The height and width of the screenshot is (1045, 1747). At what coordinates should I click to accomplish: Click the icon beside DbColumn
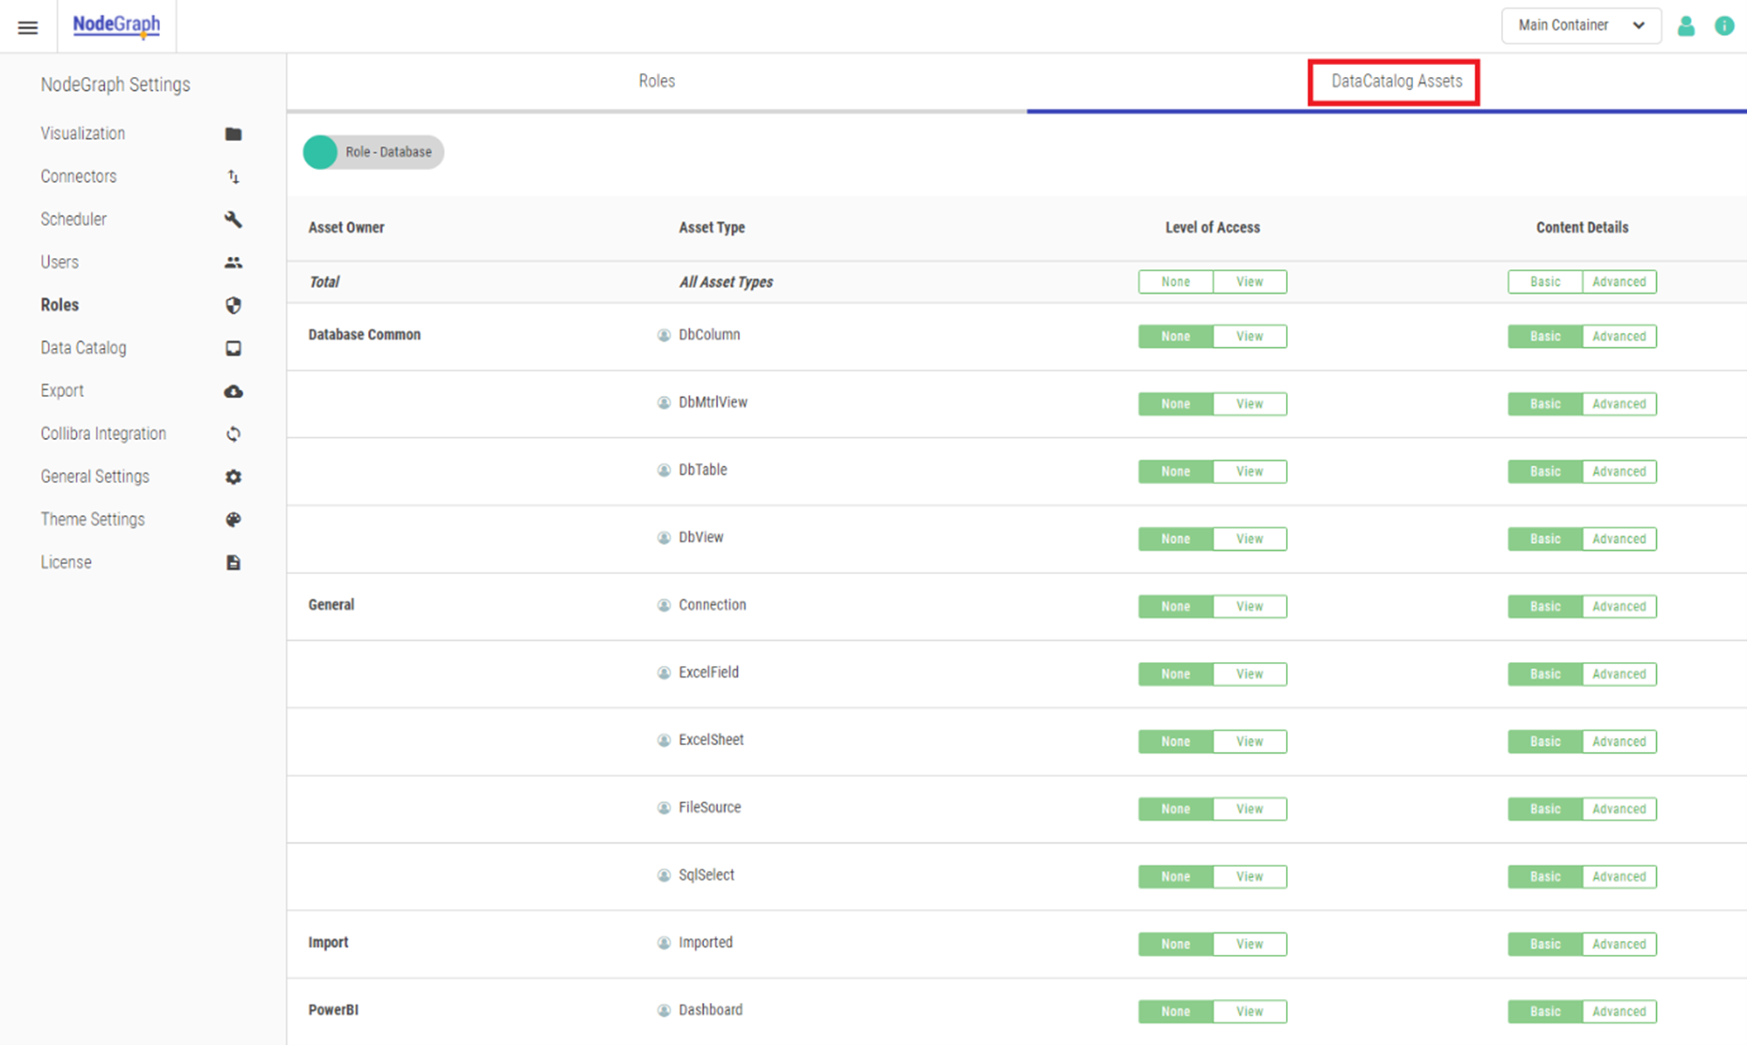(664, 335)
